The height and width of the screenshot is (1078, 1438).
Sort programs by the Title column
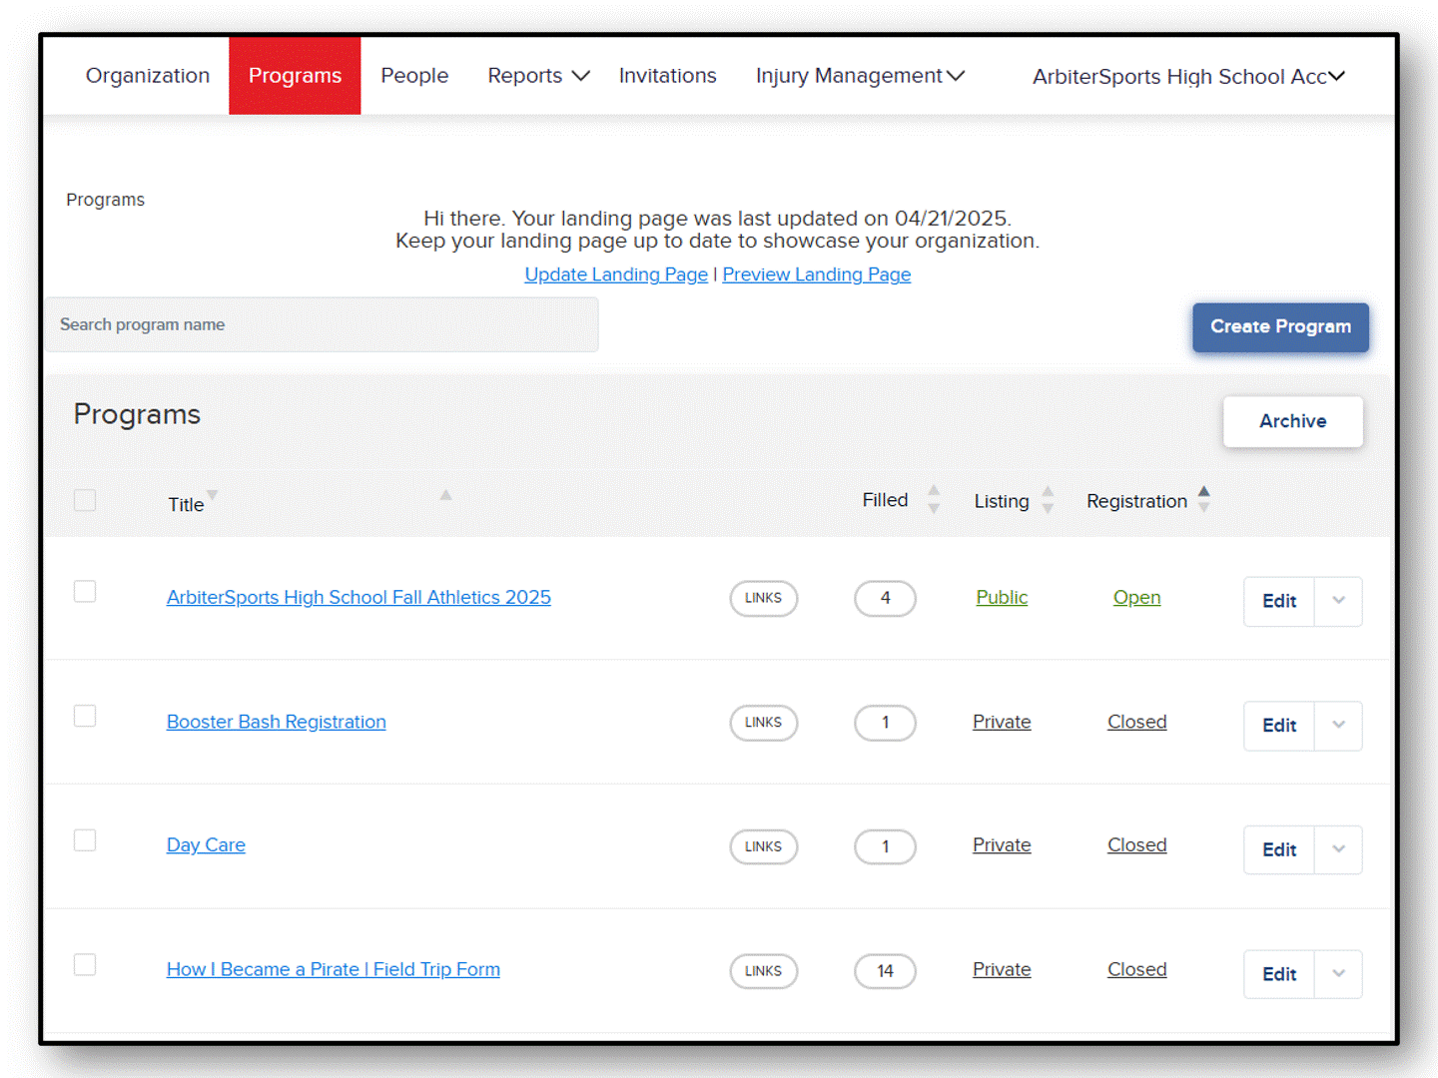[186, 505]
